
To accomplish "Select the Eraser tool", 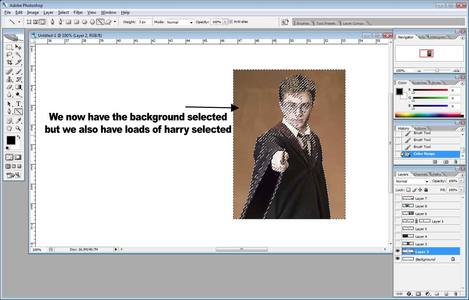I will [x=9, y=87].
